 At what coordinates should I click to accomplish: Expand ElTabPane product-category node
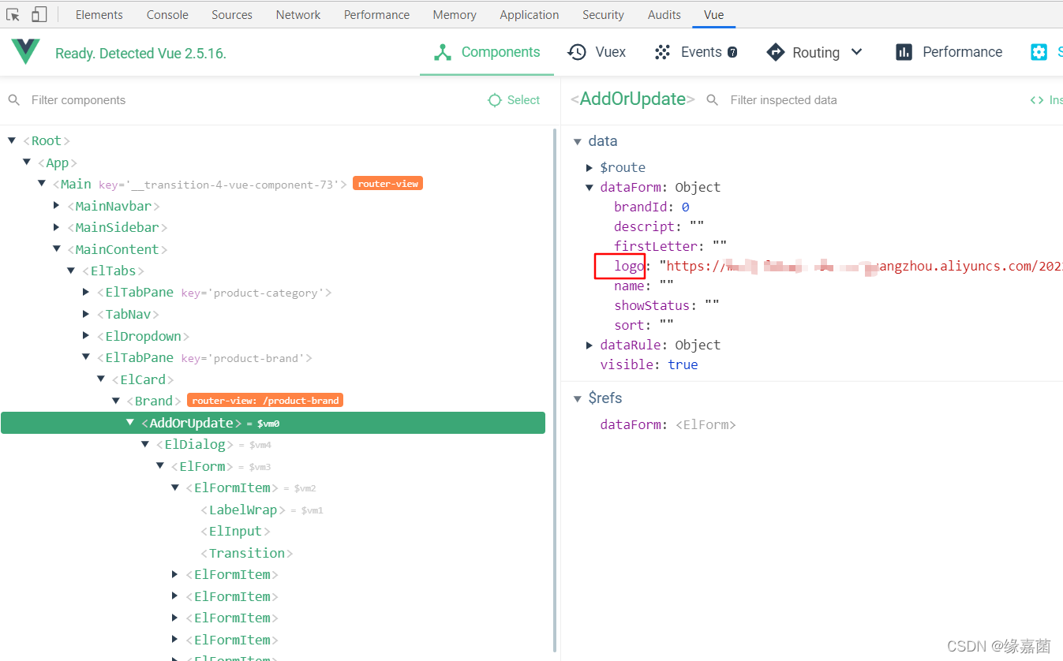86,292
